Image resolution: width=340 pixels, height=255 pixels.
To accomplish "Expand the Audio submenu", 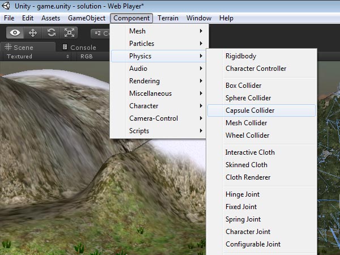I will [158, 69].
